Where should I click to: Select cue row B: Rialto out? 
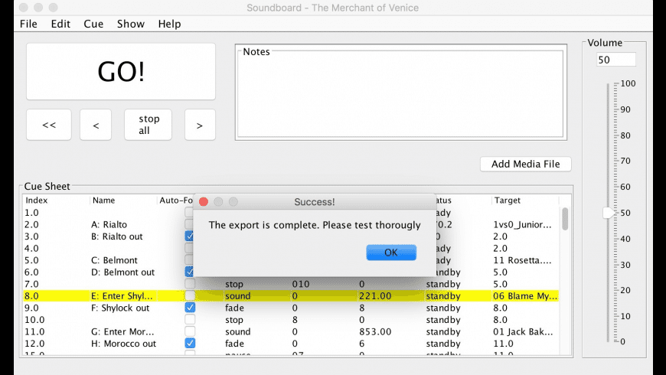(x=117, y=236)
